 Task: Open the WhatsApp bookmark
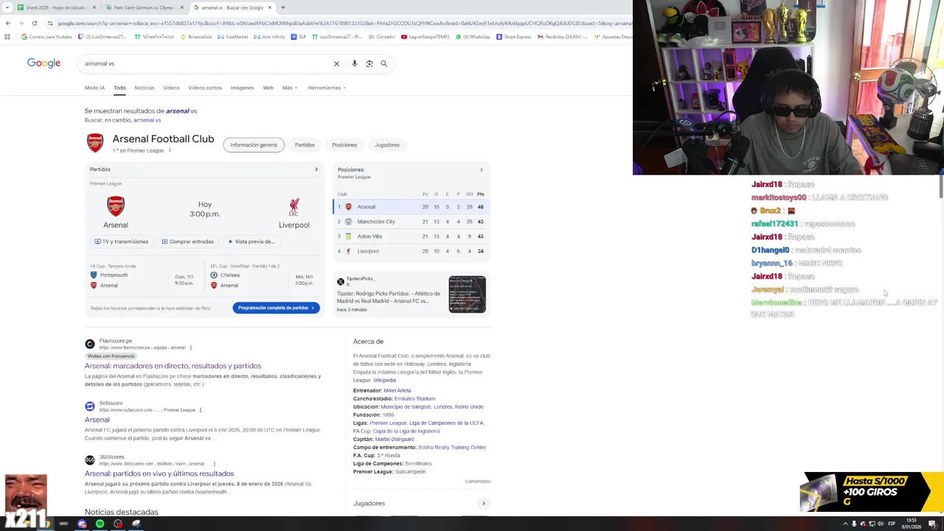[x=473, y=36]
